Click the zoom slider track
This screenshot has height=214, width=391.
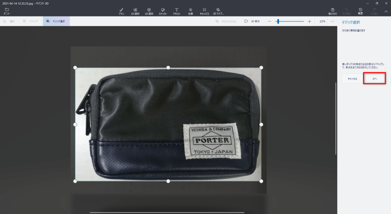289,21
